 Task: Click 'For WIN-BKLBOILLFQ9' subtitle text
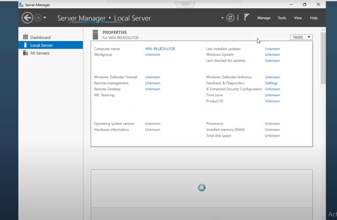coord(120,38)
